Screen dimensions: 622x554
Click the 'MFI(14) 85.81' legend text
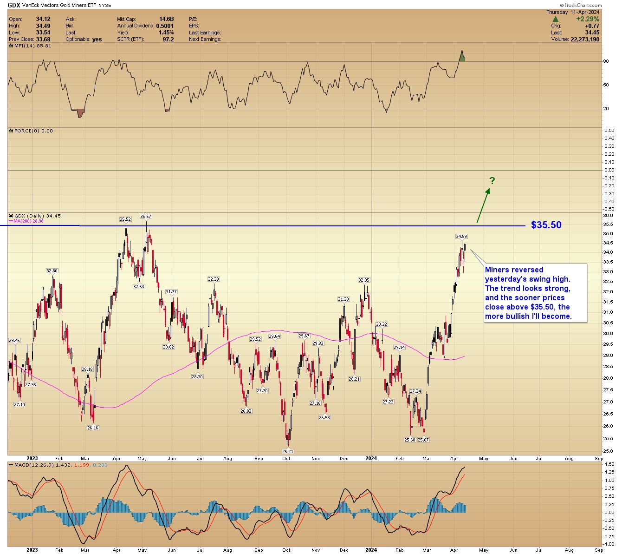click(32, 46)
